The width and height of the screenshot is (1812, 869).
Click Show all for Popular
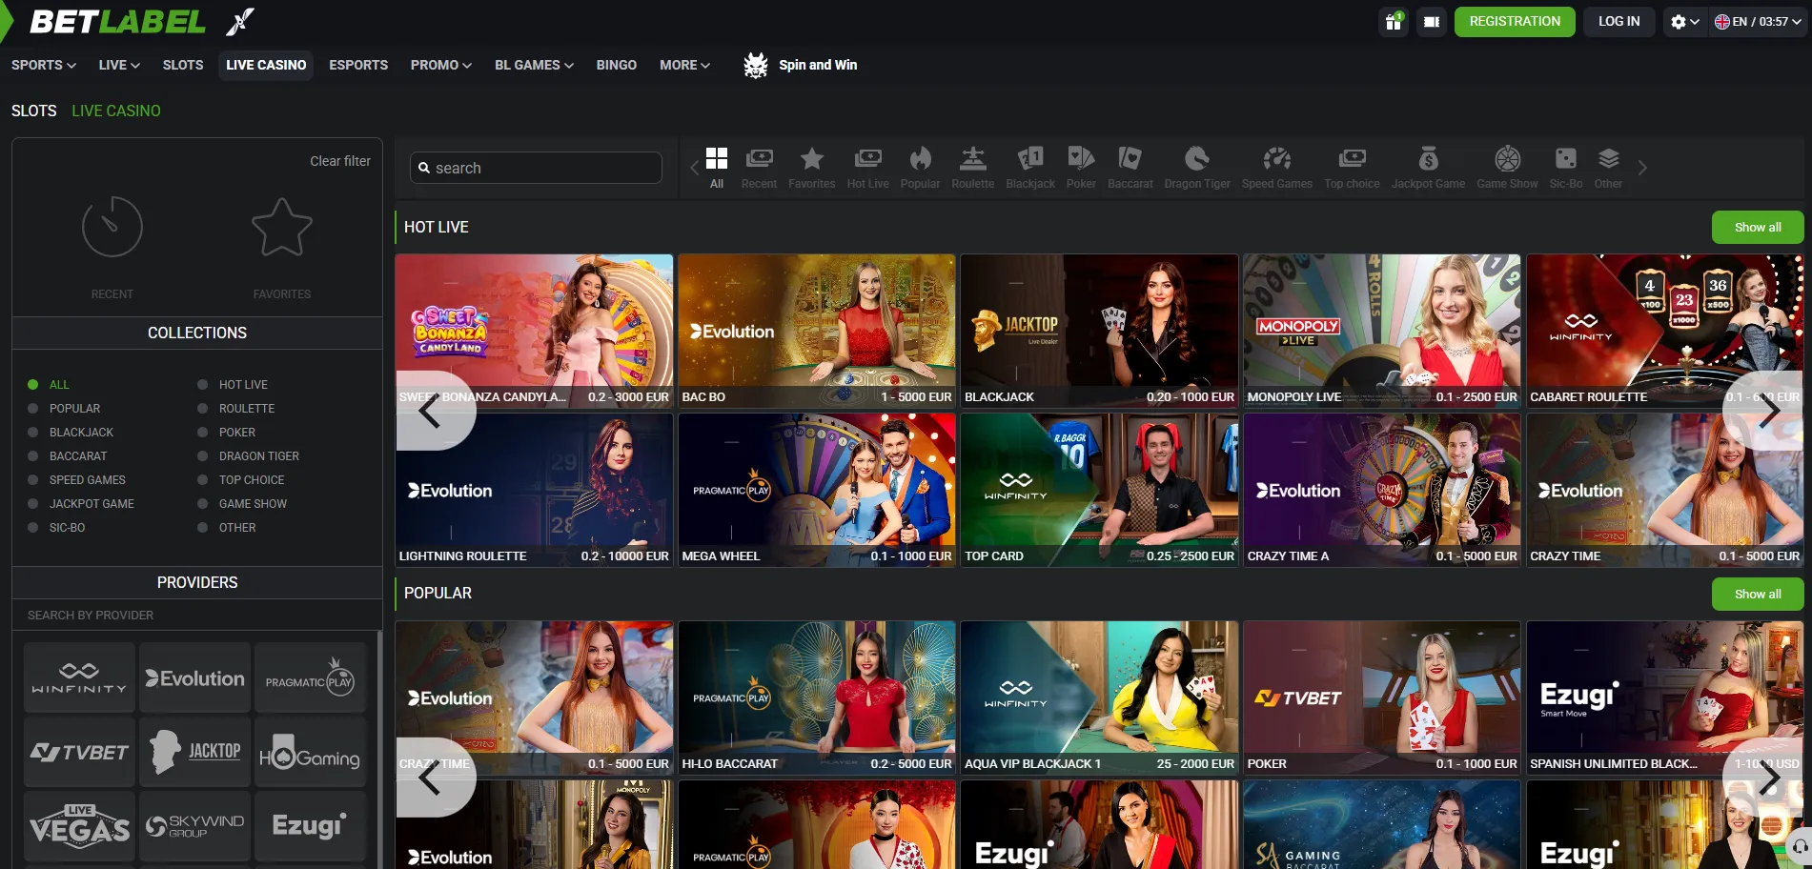(1758, 594)
